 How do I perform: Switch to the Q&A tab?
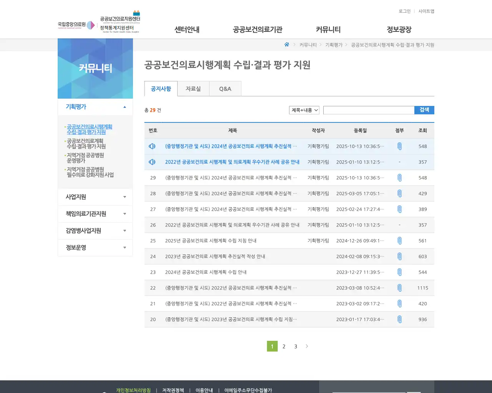pyautogui.click(x=225, y=89)
